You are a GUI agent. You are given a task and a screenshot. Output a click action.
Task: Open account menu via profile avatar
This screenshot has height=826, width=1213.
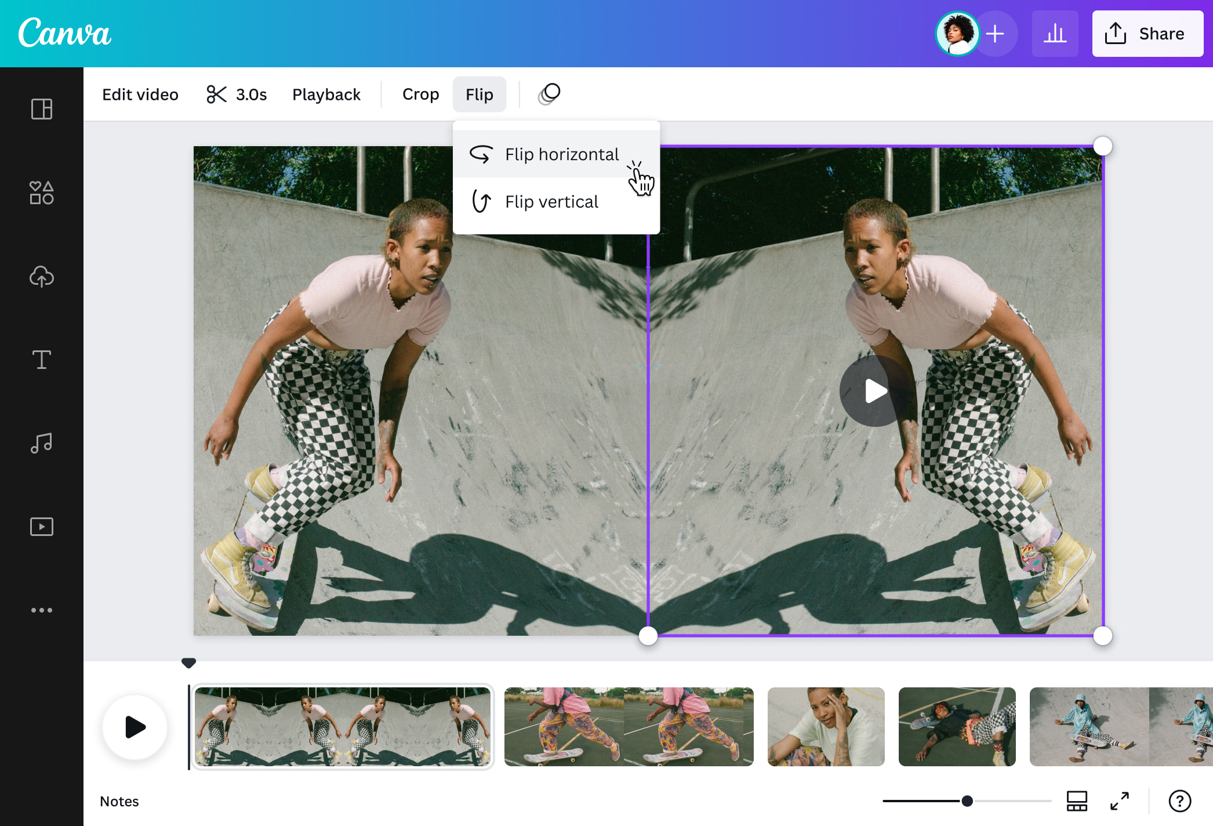pyautogui.click(x=958, y=34)
